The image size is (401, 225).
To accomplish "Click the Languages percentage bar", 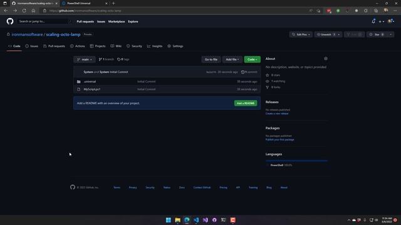I will [x=296, y=161].
